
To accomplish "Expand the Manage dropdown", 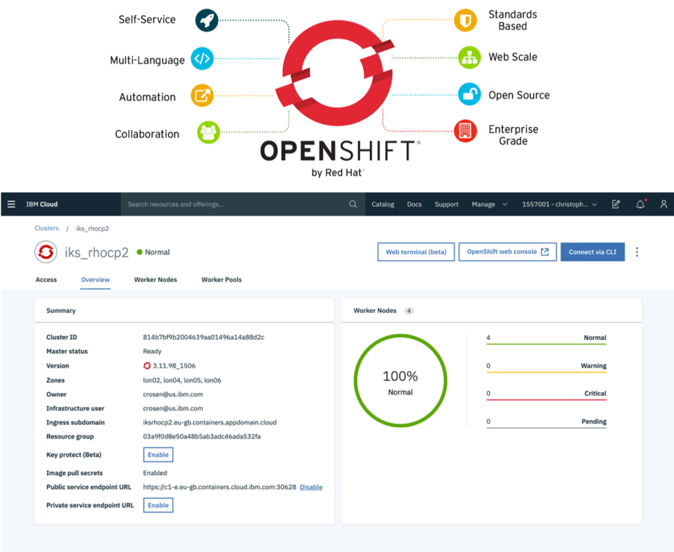I will (x=489, y=204).
